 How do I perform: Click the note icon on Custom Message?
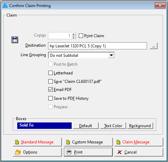pos(68,142)
